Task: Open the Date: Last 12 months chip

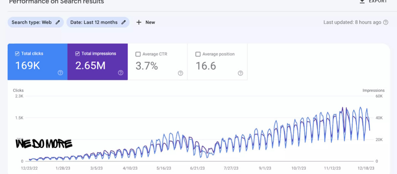Action: [98, 22]
